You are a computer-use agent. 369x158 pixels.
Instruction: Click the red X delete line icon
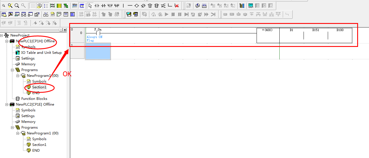point(177,5)
